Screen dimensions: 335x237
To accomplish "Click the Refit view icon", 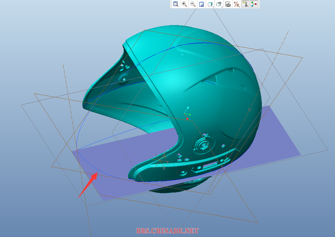I will pos(176,4).
